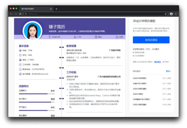The height and width of the screenshot is (128, 187).
Task: Open a new browser tab
Action: (x=56, y=9)
